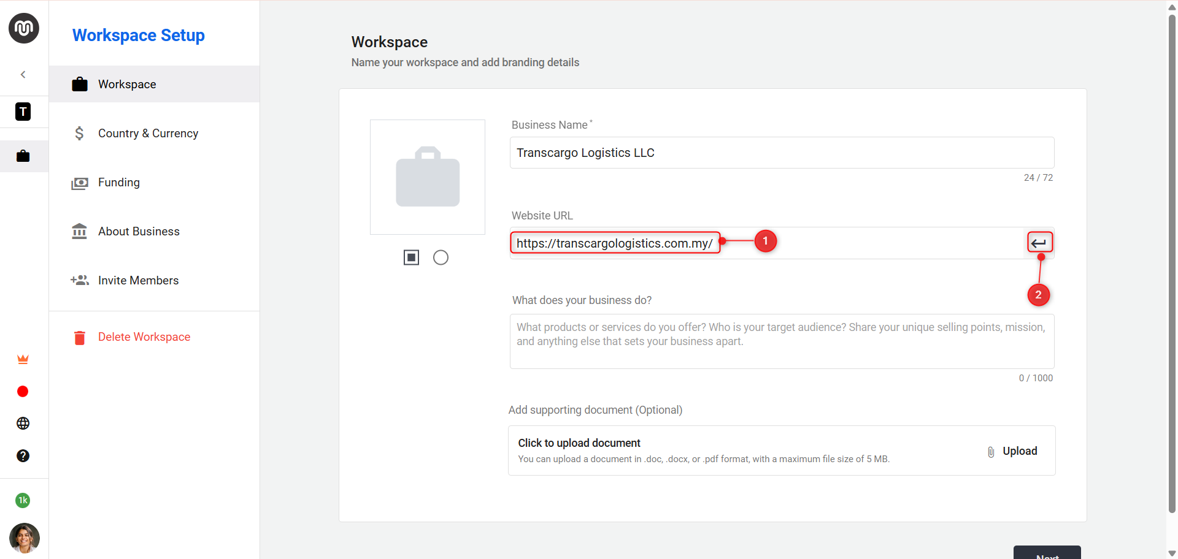This screenshot has height=559, width=1178.
Task: Select square logo shape option
Action: (412, 257)
